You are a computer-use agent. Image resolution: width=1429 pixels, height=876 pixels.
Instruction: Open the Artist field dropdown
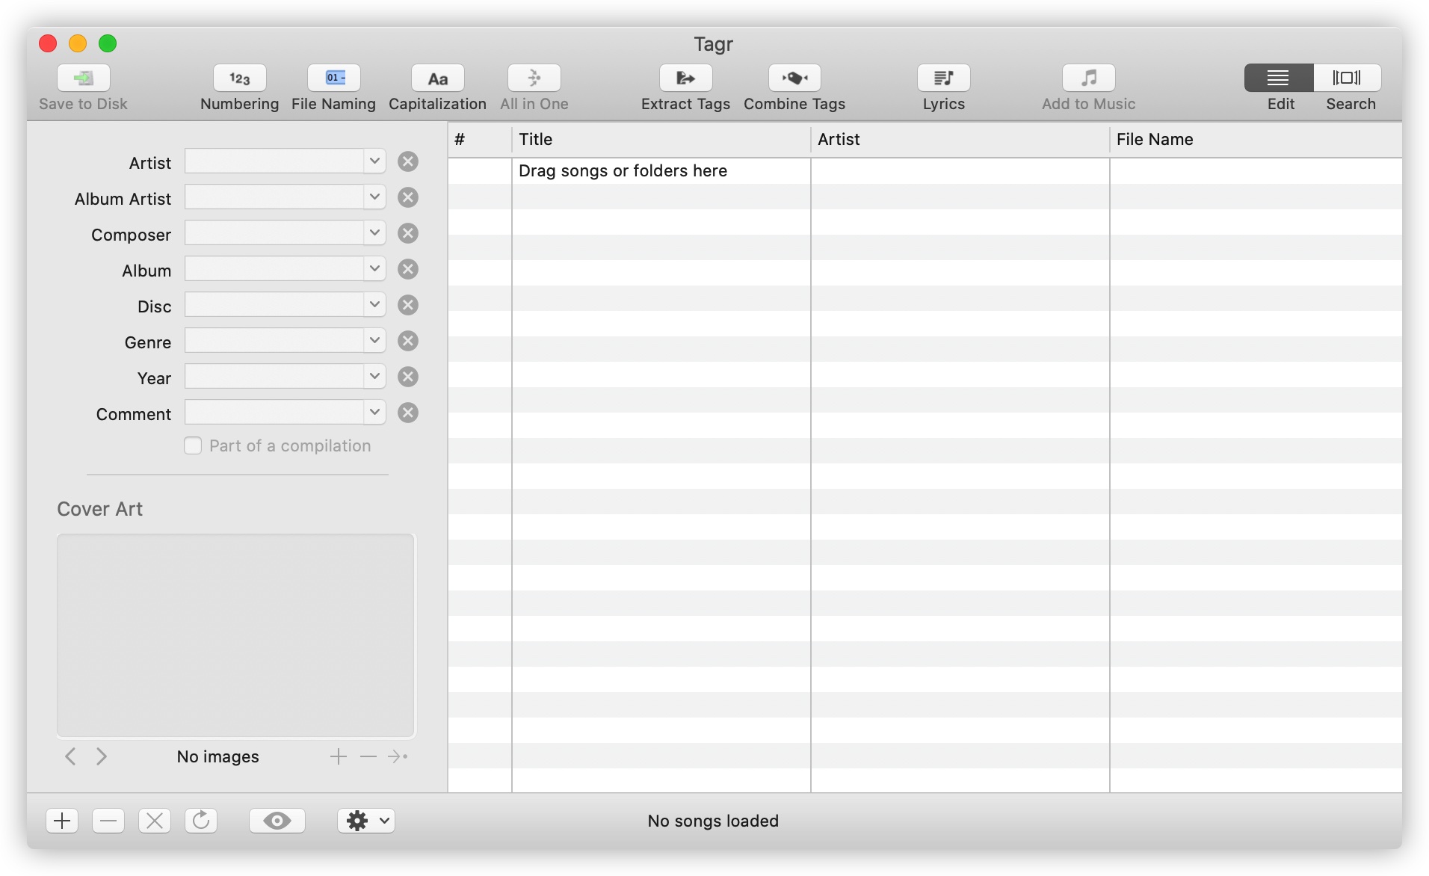[x=374, y=161]
